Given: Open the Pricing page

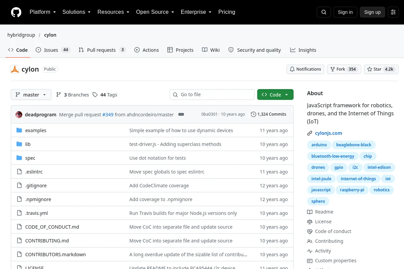Looking at the screenshot, I should tap(227, 12).
